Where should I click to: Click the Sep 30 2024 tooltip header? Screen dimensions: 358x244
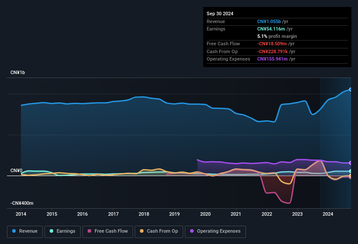tap(220, 14)
